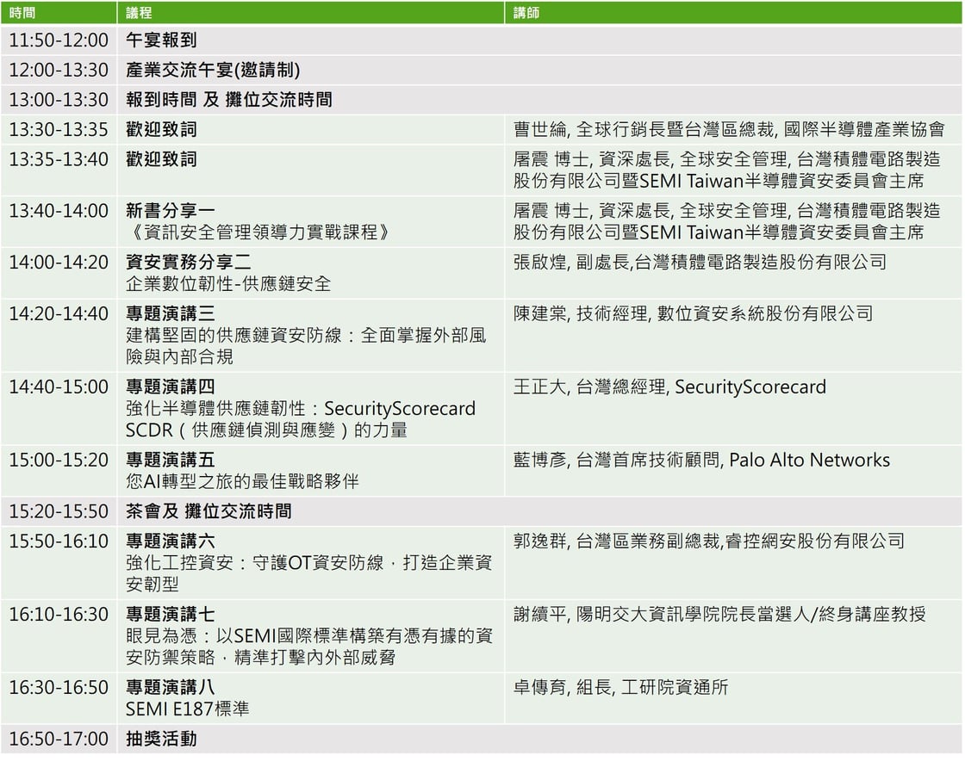This screenshot has width=965, height=761.
Task: Click 企業數位韌性-供應鏈安全 subtitle
Action: (x=228, y=284)
